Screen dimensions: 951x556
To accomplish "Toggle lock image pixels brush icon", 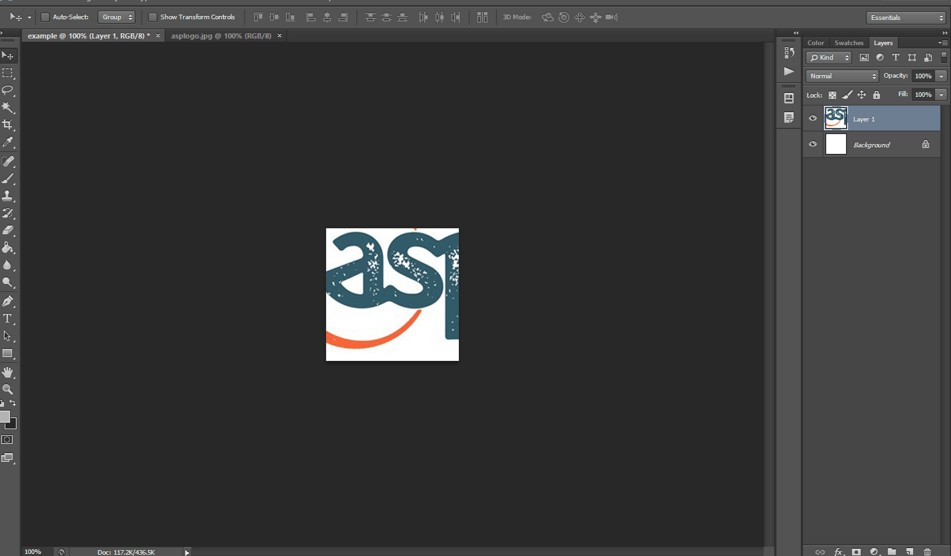I will [x=847, y=95].
